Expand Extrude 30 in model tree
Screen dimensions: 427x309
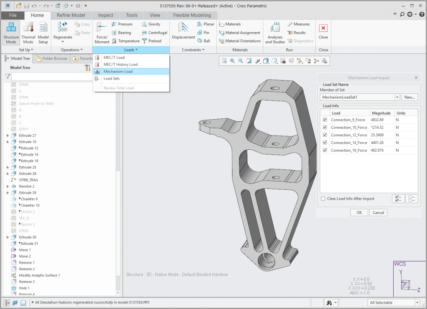coord(8,237)
